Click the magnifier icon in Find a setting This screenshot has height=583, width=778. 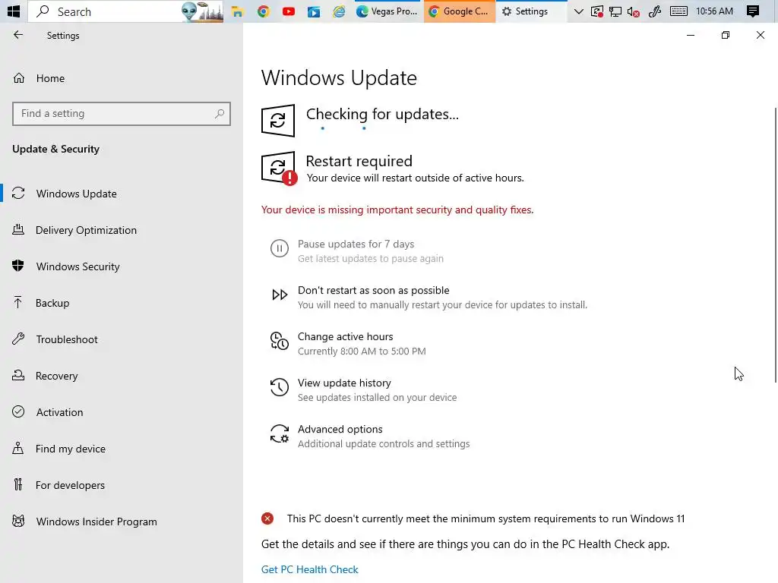220,114
